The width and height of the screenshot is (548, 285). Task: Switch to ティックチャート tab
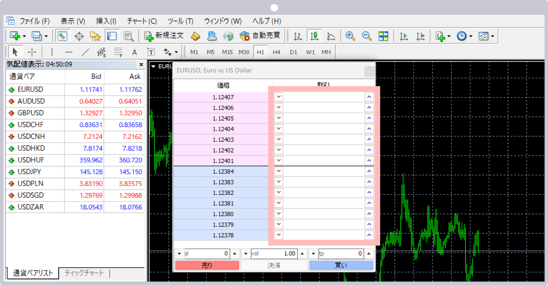click(x=84, y=273)
